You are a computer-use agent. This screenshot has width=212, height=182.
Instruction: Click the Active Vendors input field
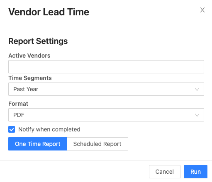point(106,67)
